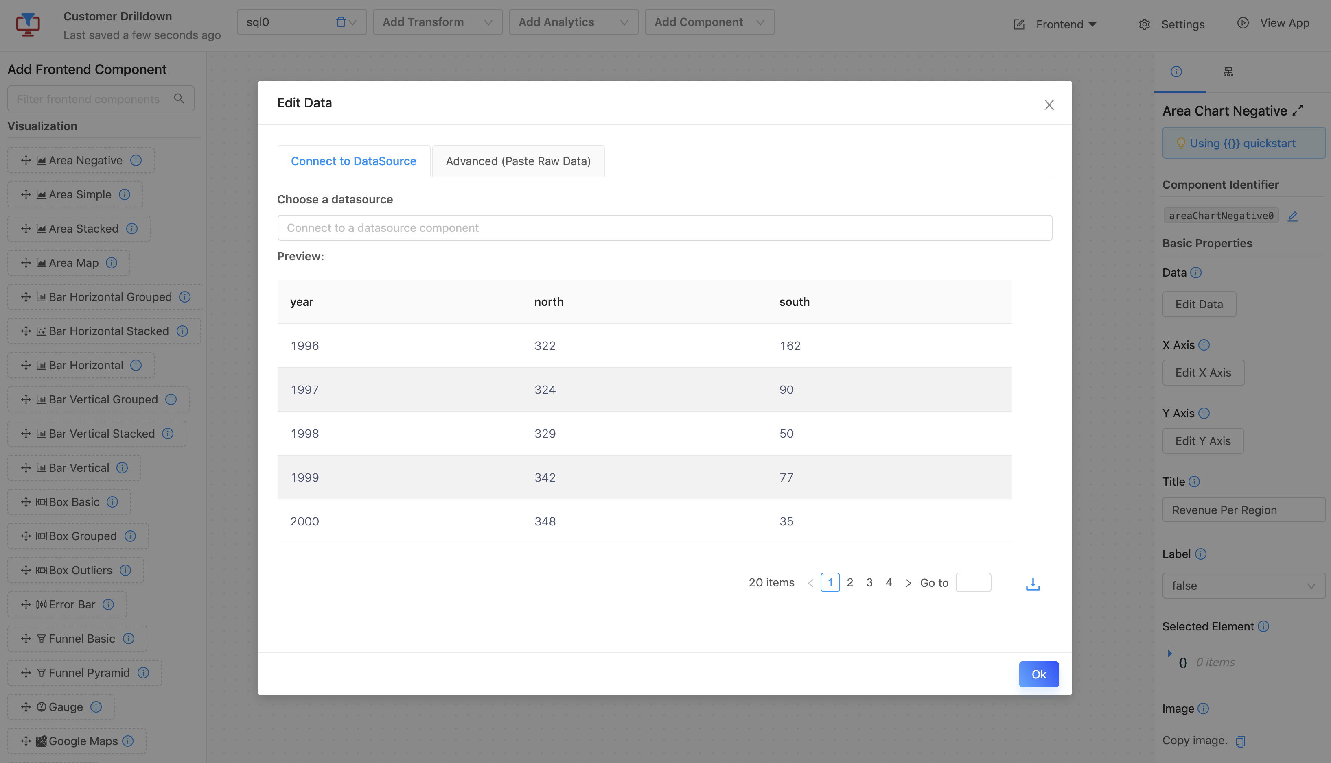
Task: Click the Edit Y Axis button
Action: [x=1202, y=441]
